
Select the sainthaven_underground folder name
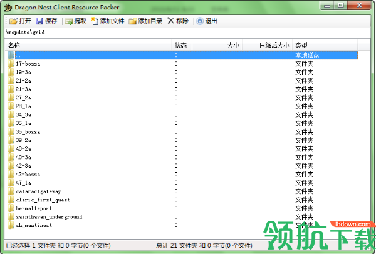click(x=49, y=217)
